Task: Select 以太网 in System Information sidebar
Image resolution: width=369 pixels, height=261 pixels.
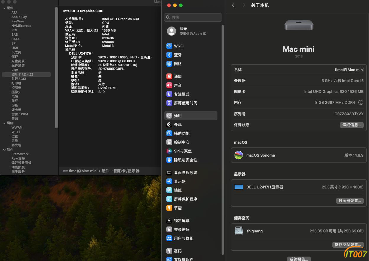Action: 17,52
